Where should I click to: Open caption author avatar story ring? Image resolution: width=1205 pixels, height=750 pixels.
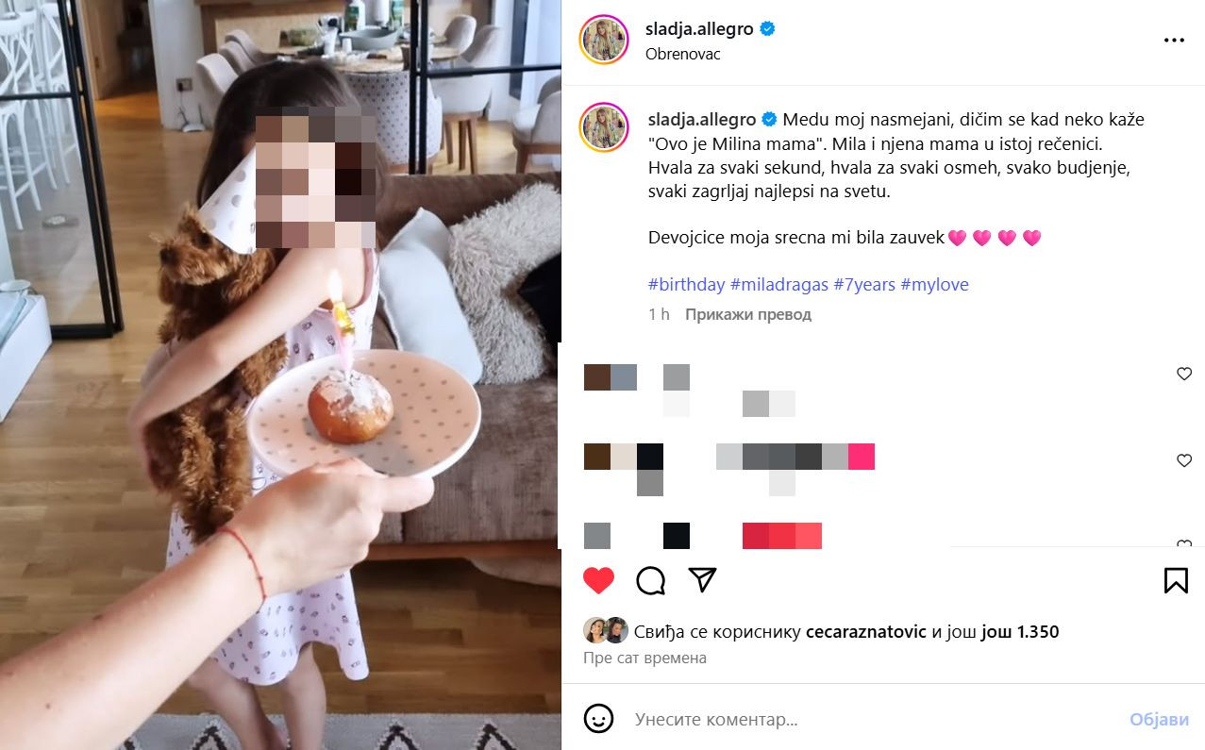606,127
